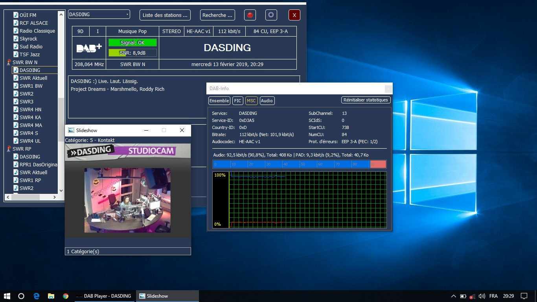Open Chrome from the taskbar
The height and width of the screenshot is (302, 537).
(x=66, y=296)
